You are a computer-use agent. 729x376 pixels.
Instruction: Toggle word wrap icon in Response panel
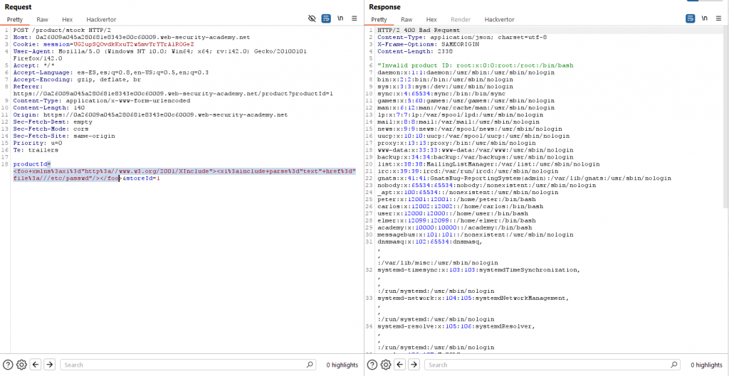pos(690,19)
